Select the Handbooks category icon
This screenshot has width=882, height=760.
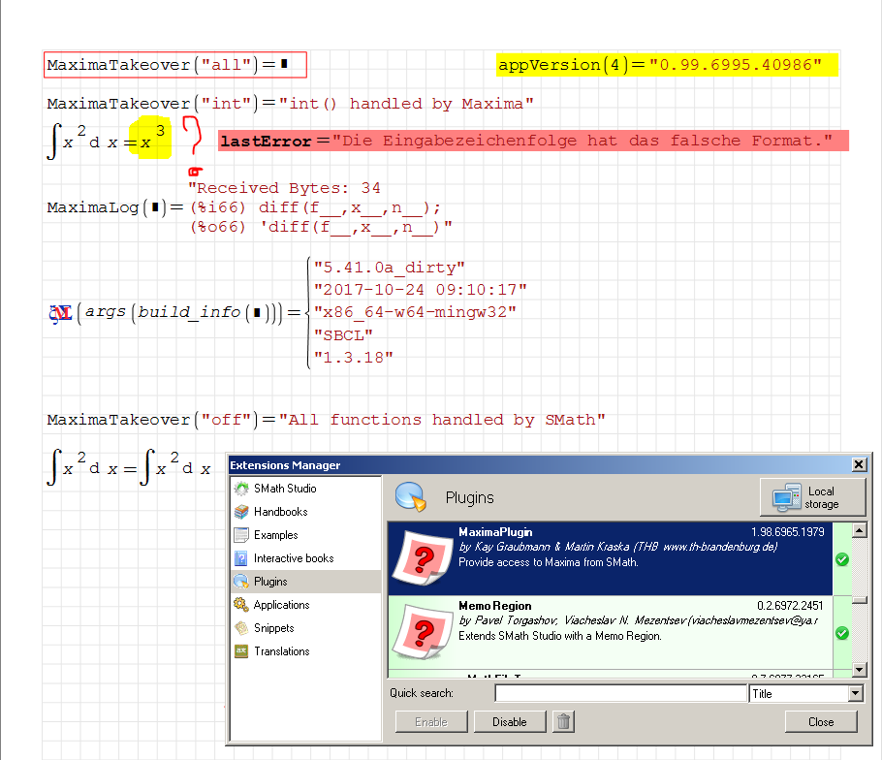(238, 512)
